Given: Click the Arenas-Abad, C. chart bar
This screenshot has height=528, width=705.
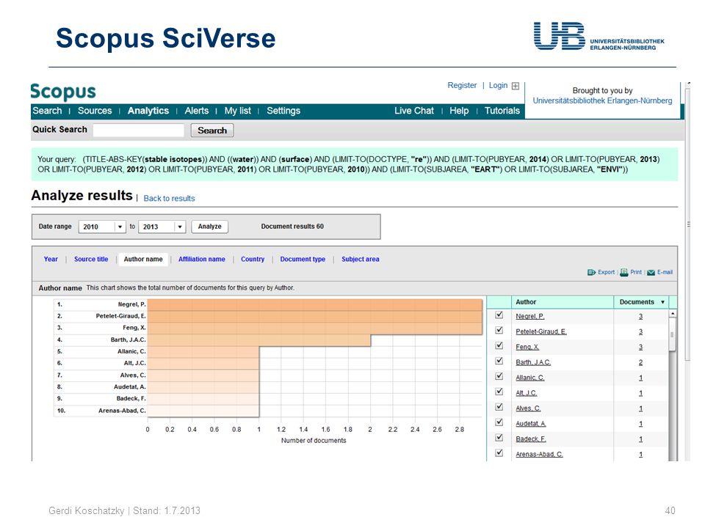Looking at the screenshot, I should pyautogui.click(x=203, y=411).
